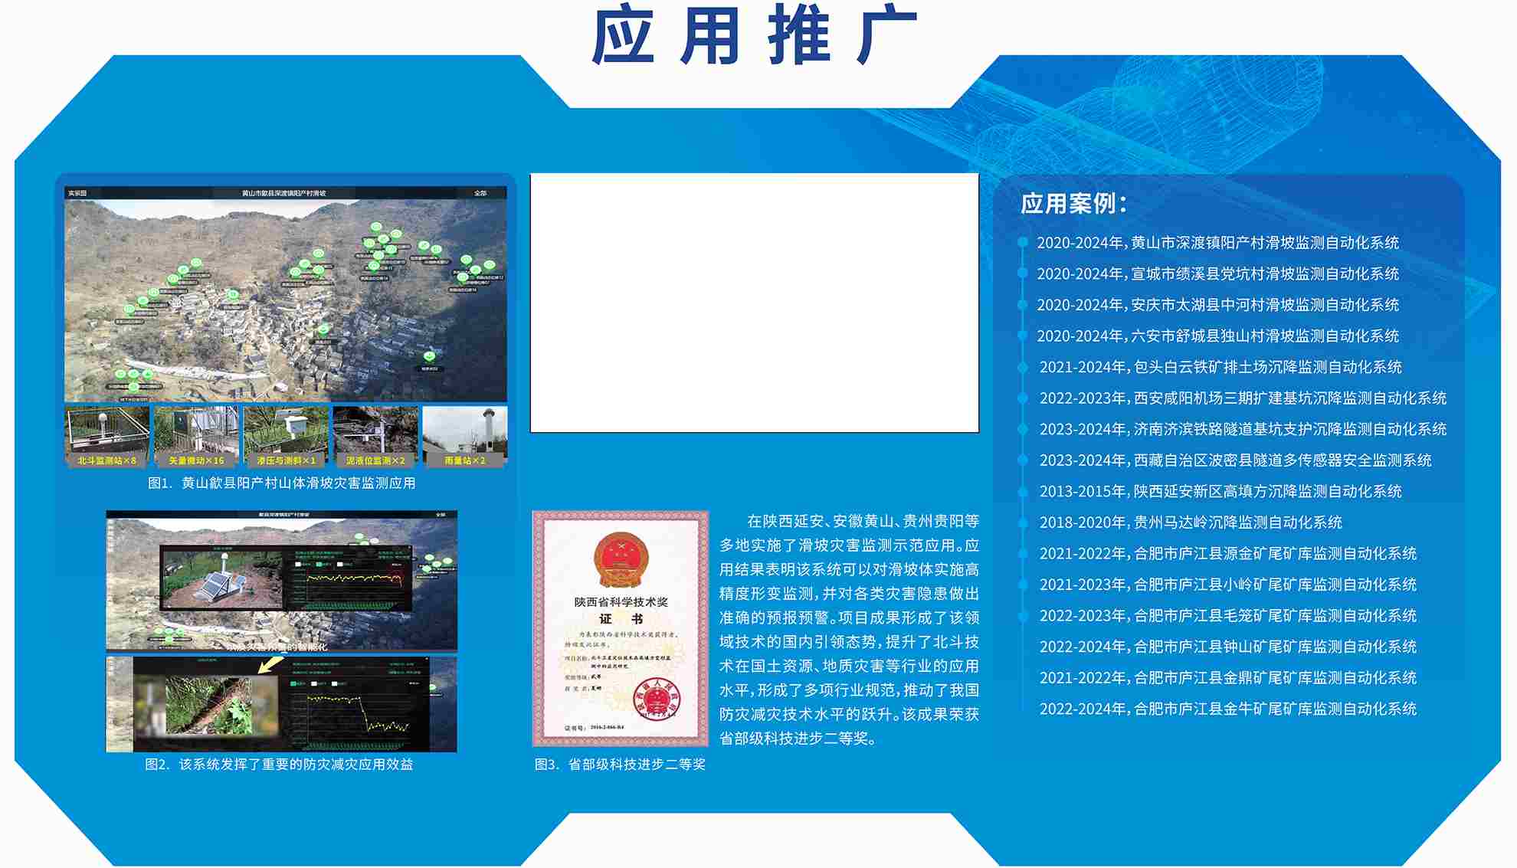1517x868 pixels.
Task: Click the national emblem on the certificate
Action: [621, 561]
